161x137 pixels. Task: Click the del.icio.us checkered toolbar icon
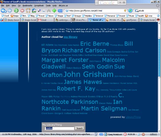pyautogui.click(x=39, y=11)
